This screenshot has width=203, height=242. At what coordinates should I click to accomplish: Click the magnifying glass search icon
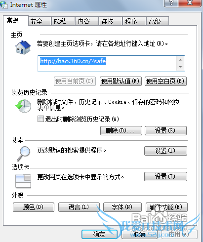pyautogui.click(x=23, y=154)
